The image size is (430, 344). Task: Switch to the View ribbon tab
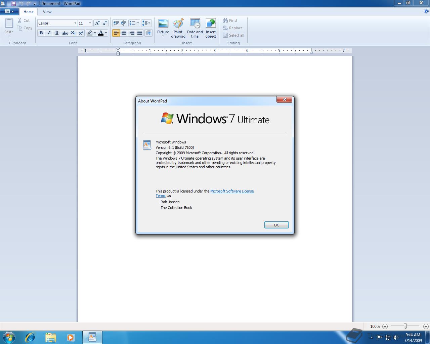click(x=47, y=12)
